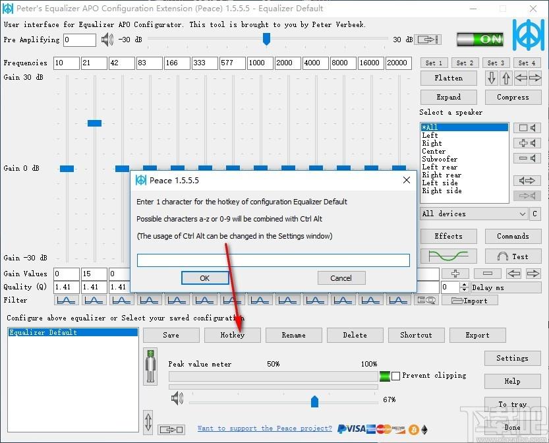
Task: Open the Settings window
Action: click(x=513, y=358)
